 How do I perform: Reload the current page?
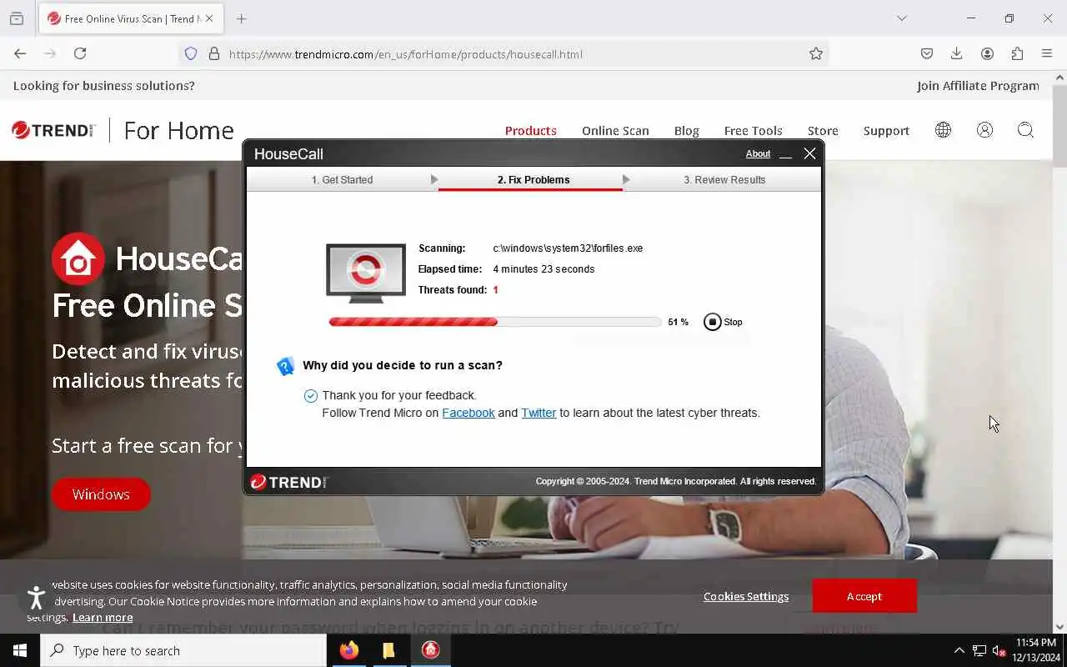coord(80,53)
